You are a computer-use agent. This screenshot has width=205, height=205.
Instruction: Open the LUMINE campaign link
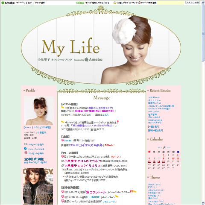tap(94, 197)
